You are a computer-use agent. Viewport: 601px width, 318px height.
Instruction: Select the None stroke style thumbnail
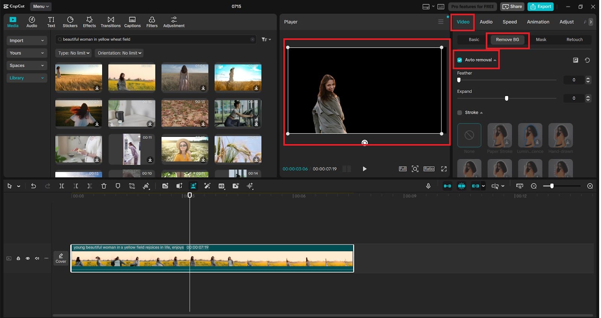[x=469, y=135]
